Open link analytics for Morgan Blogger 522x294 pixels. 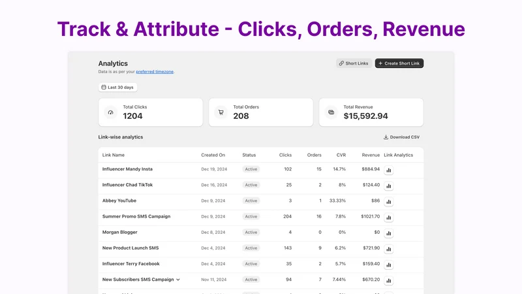(x=388, y=233)
